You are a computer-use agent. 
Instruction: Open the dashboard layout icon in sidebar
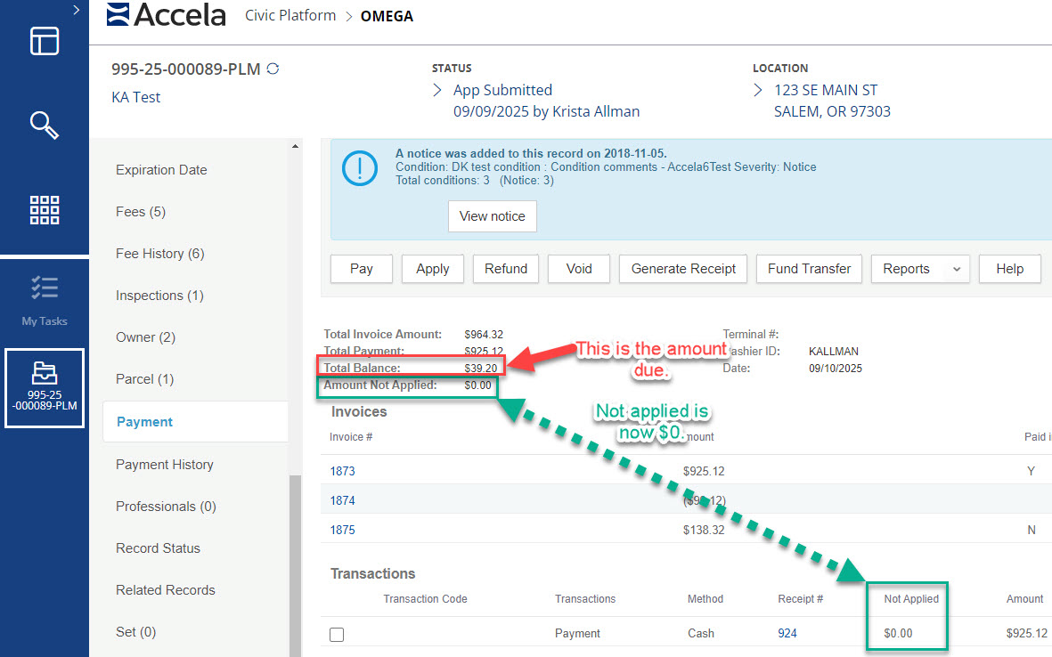[45, 42]
